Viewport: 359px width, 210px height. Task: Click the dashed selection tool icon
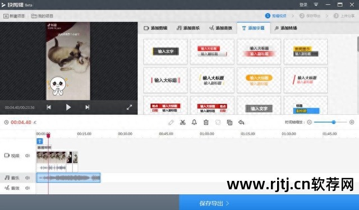[x=218, y=123]
